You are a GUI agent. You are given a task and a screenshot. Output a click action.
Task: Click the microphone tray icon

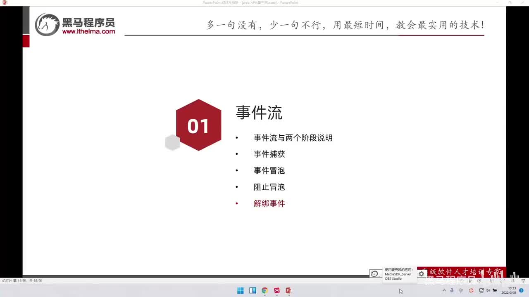coord(452,290)
